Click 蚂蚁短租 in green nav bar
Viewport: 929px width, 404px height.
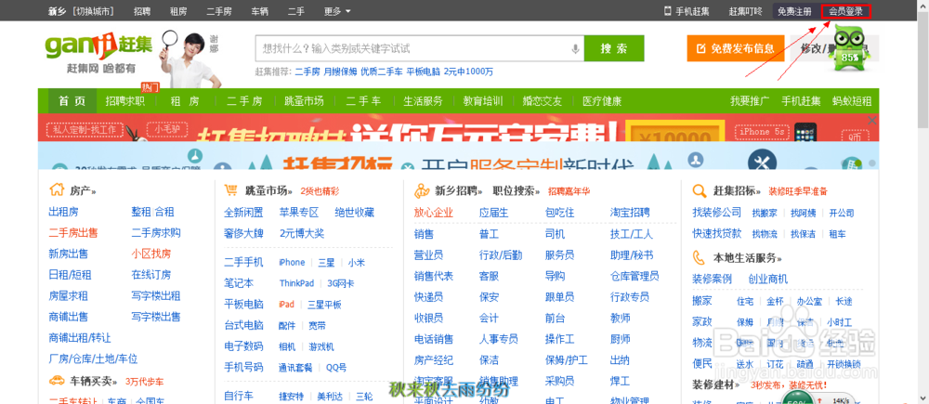tap(852, 100)
